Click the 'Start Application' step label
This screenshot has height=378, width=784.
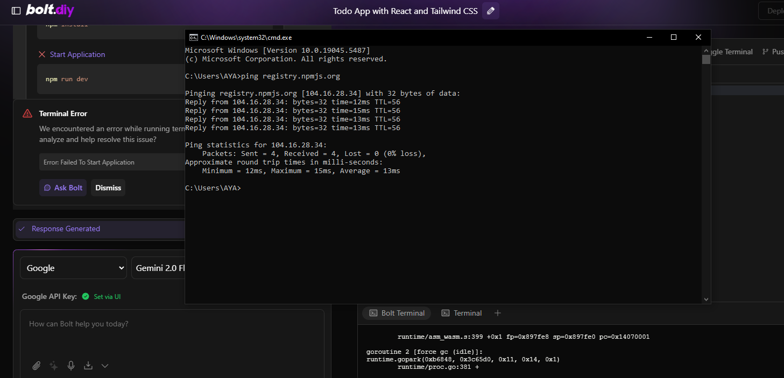pos(77,54)
